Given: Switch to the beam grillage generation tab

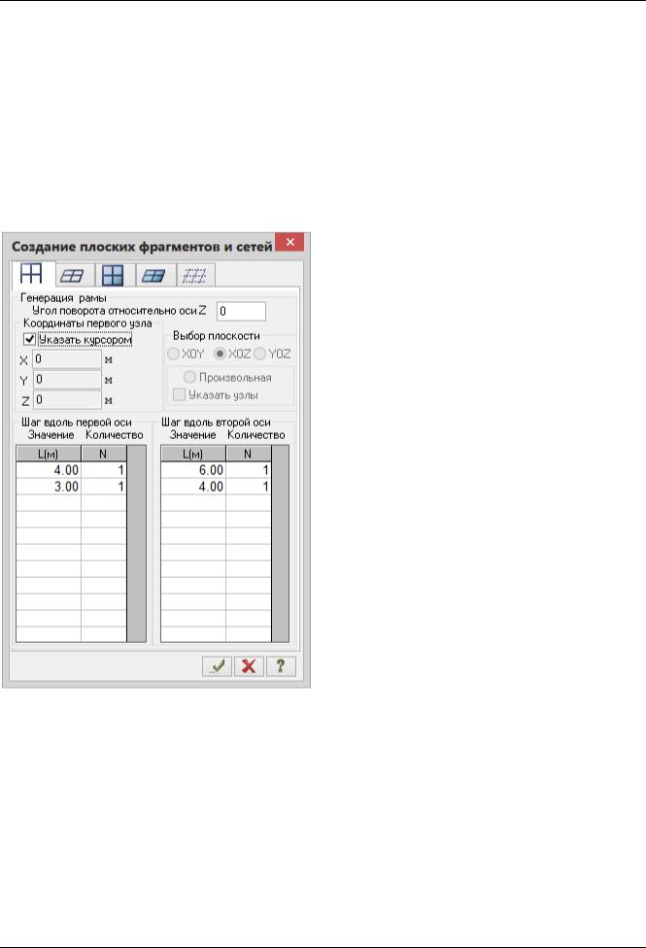Looking at the screenshot, I should pyautogui.click(x=73, y=276).
